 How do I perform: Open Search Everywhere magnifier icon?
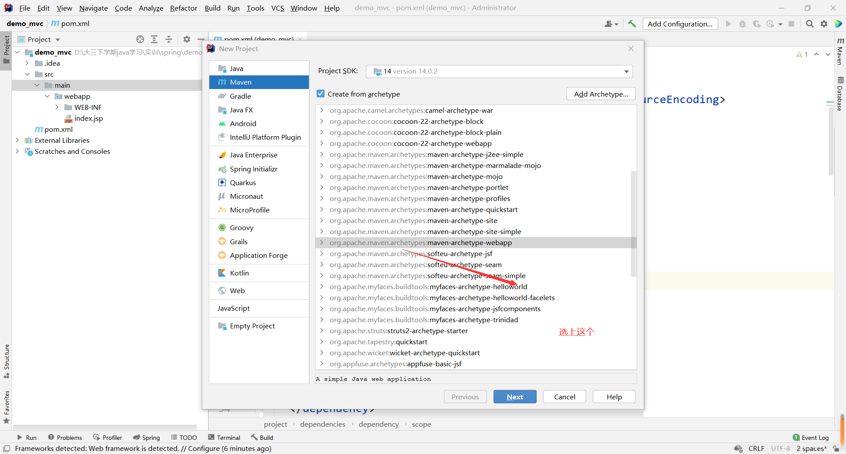(x=809, y=24)
